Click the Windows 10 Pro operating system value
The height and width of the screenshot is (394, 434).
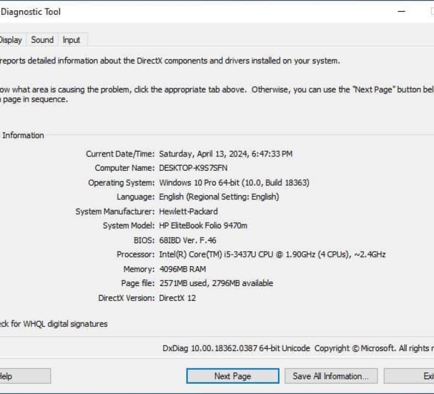tap(234, 183)
